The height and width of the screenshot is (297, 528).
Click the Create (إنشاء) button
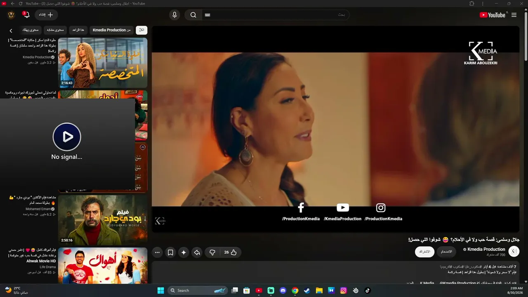(x=46, y=15)
